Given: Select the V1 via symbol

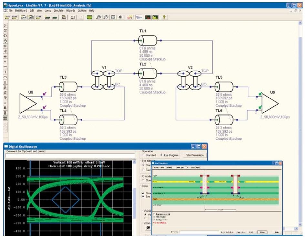Looking at the screenshot, I should click(x=103, y=80).
